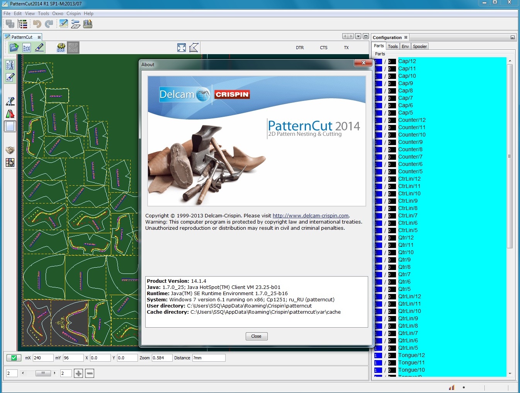The width and height of the screenshot is (520, 393).
Task: Click the wrench with plane icon
Action: click(x=76, y=24)
